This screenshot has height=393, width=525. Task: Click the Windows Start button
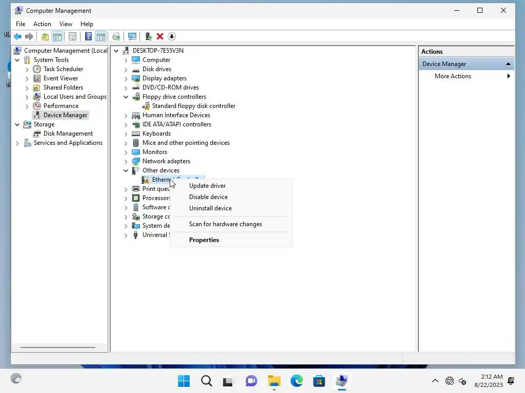[184, 381]
